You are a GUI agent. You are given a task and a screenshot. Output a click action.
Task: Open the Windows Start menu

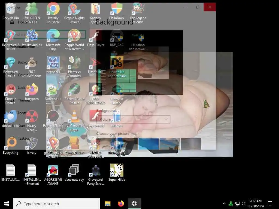click(x=7, y=204)
